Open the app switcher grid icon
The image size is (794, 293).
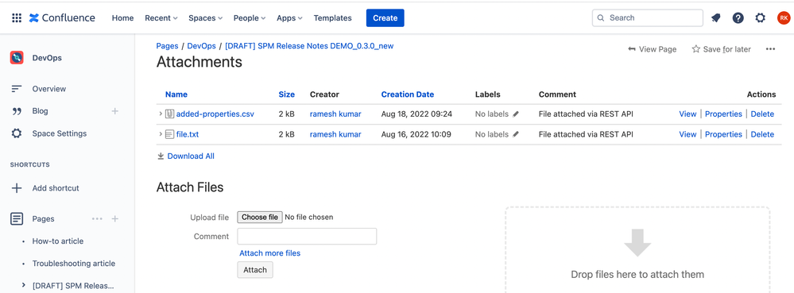point(17,17)
